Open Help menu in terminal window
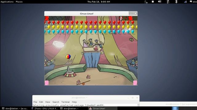197x110 pixels. (74, 102)
